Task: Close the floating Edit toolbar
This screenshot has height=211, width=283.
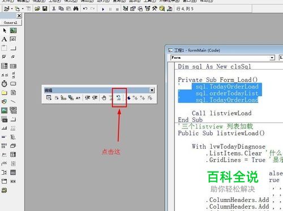Action: pyautogui.click(x=152, y=91)
